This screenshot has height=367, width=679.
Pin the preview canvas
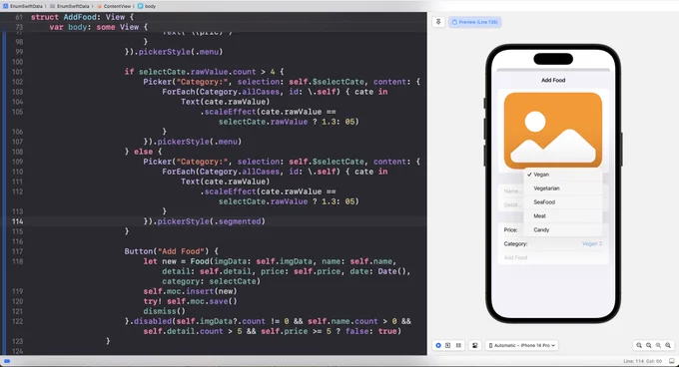[438, 22]
